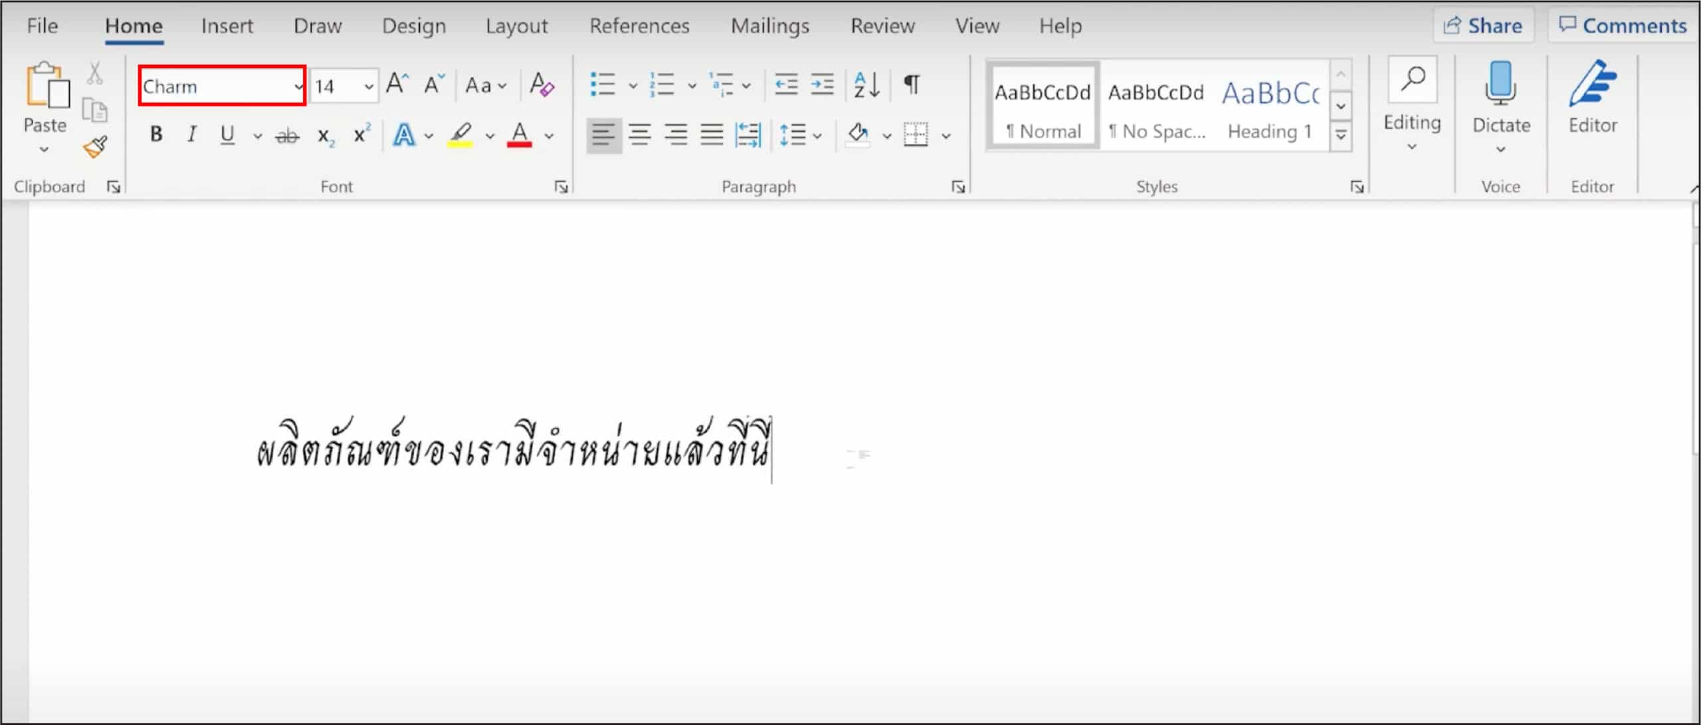The image size is (1701, 725).
Task: Open Font dialog launcher
Action: tap(561, 187)
